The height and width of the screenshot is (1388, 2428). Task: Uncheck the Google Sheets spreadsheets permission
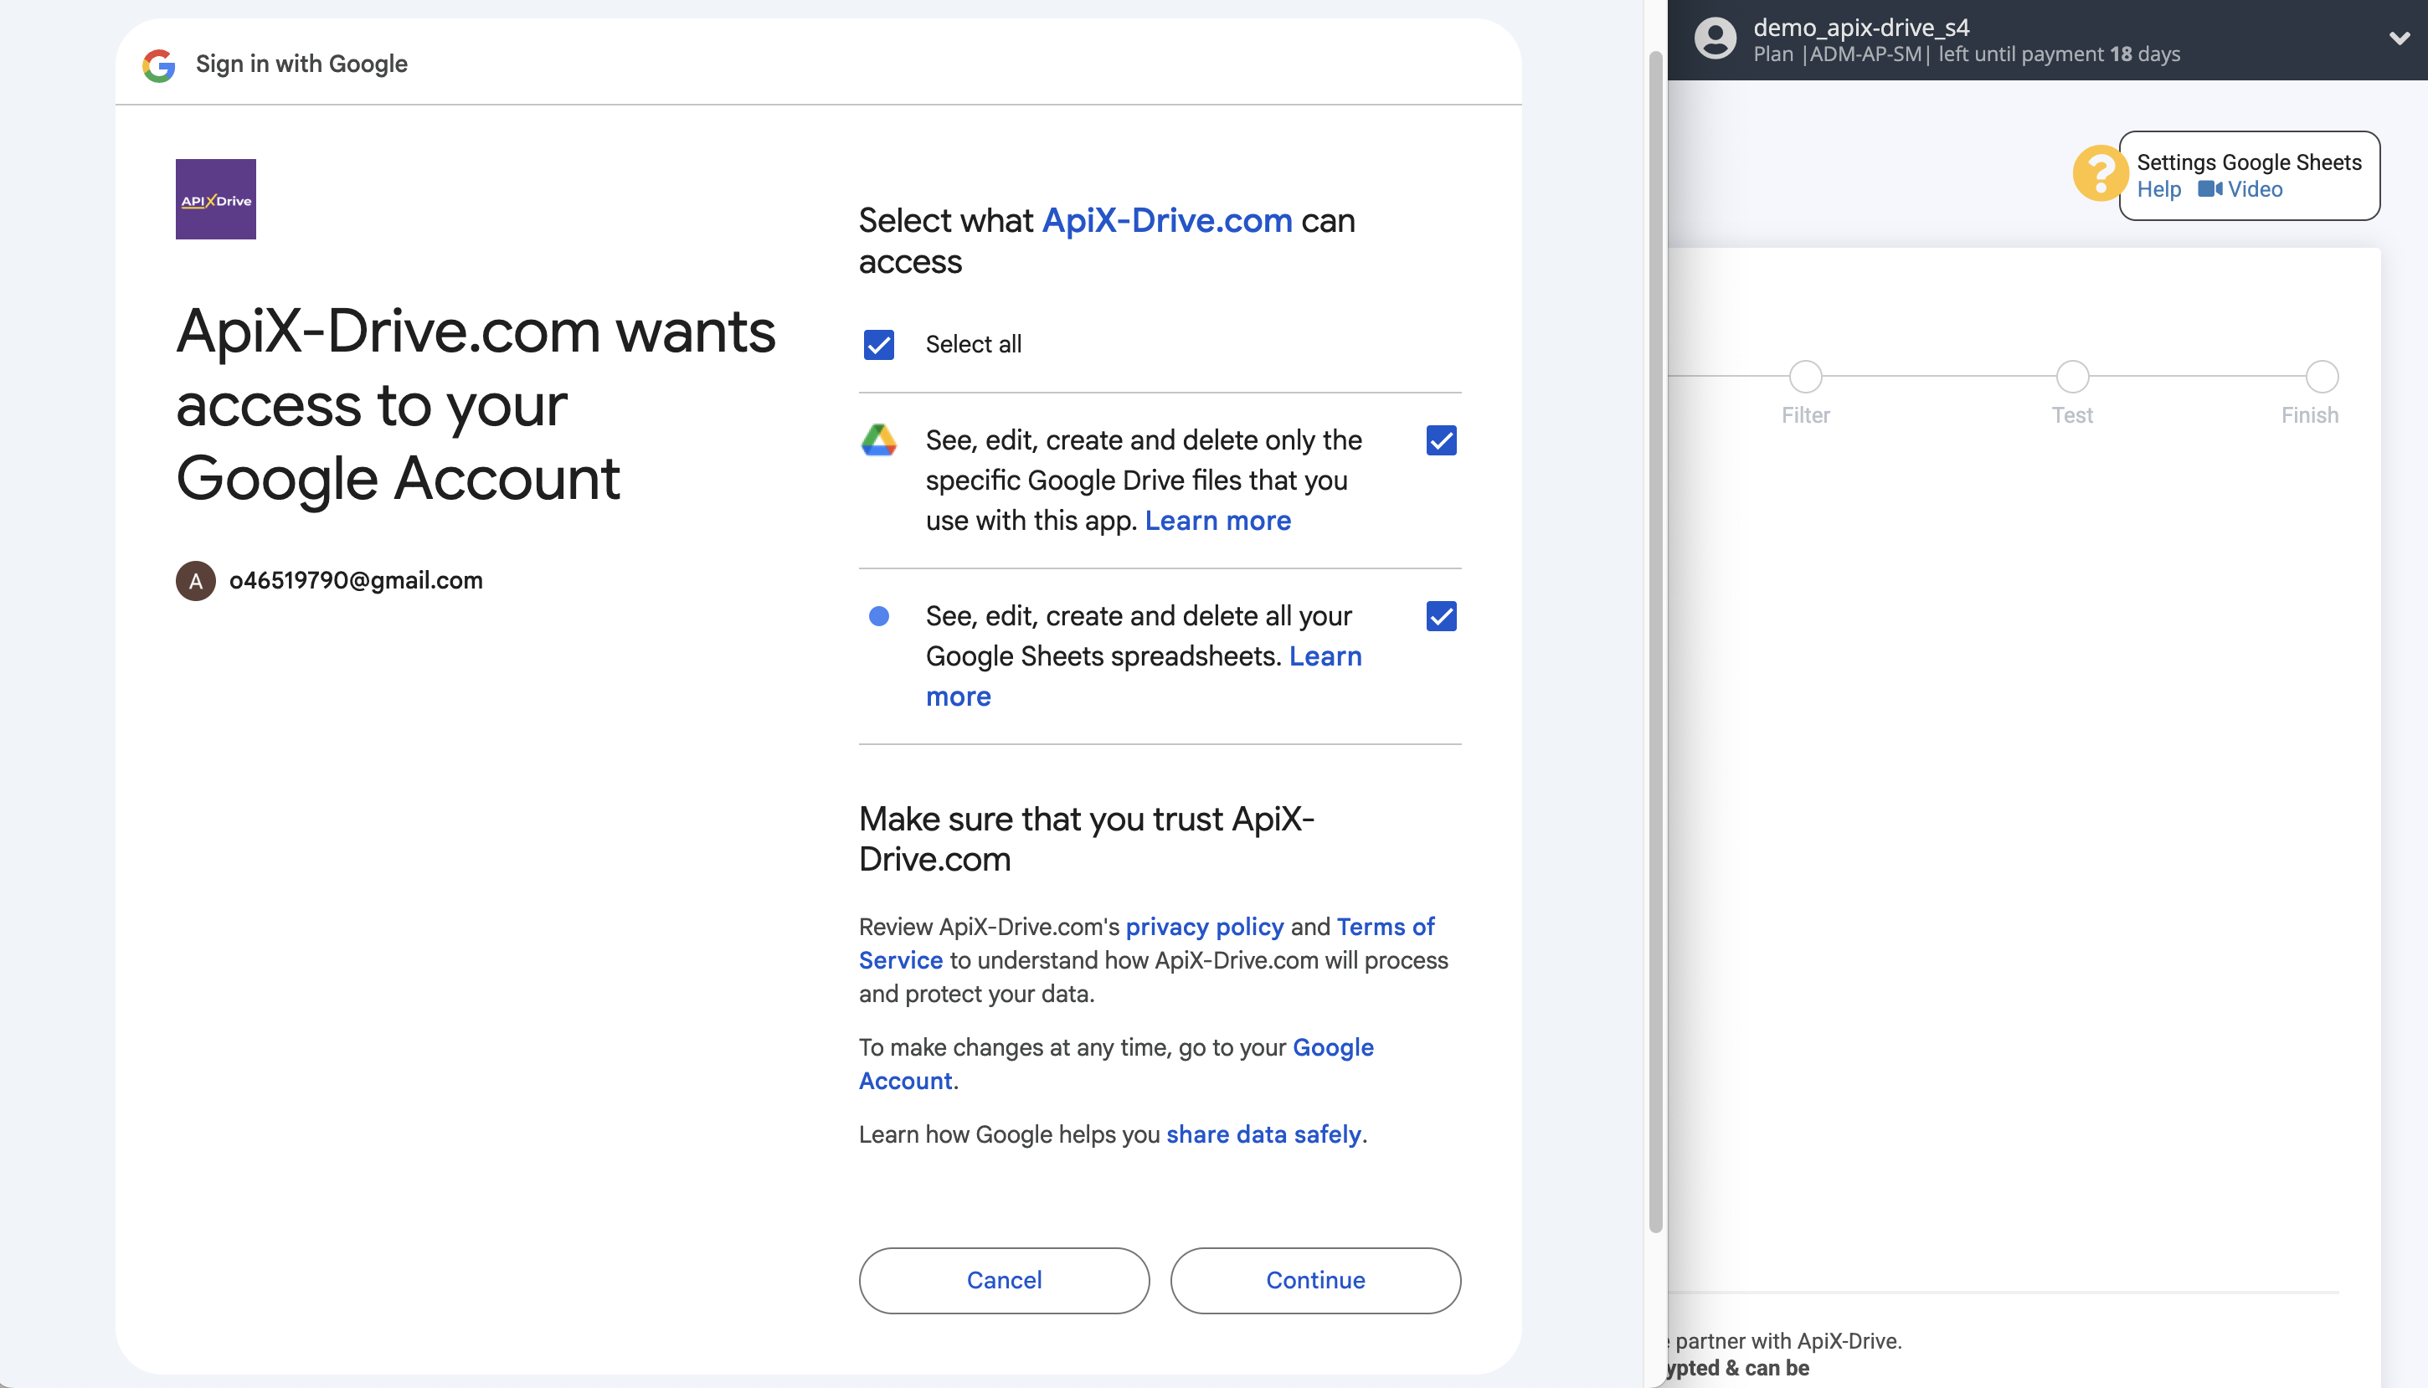[x=1442, y=616]
